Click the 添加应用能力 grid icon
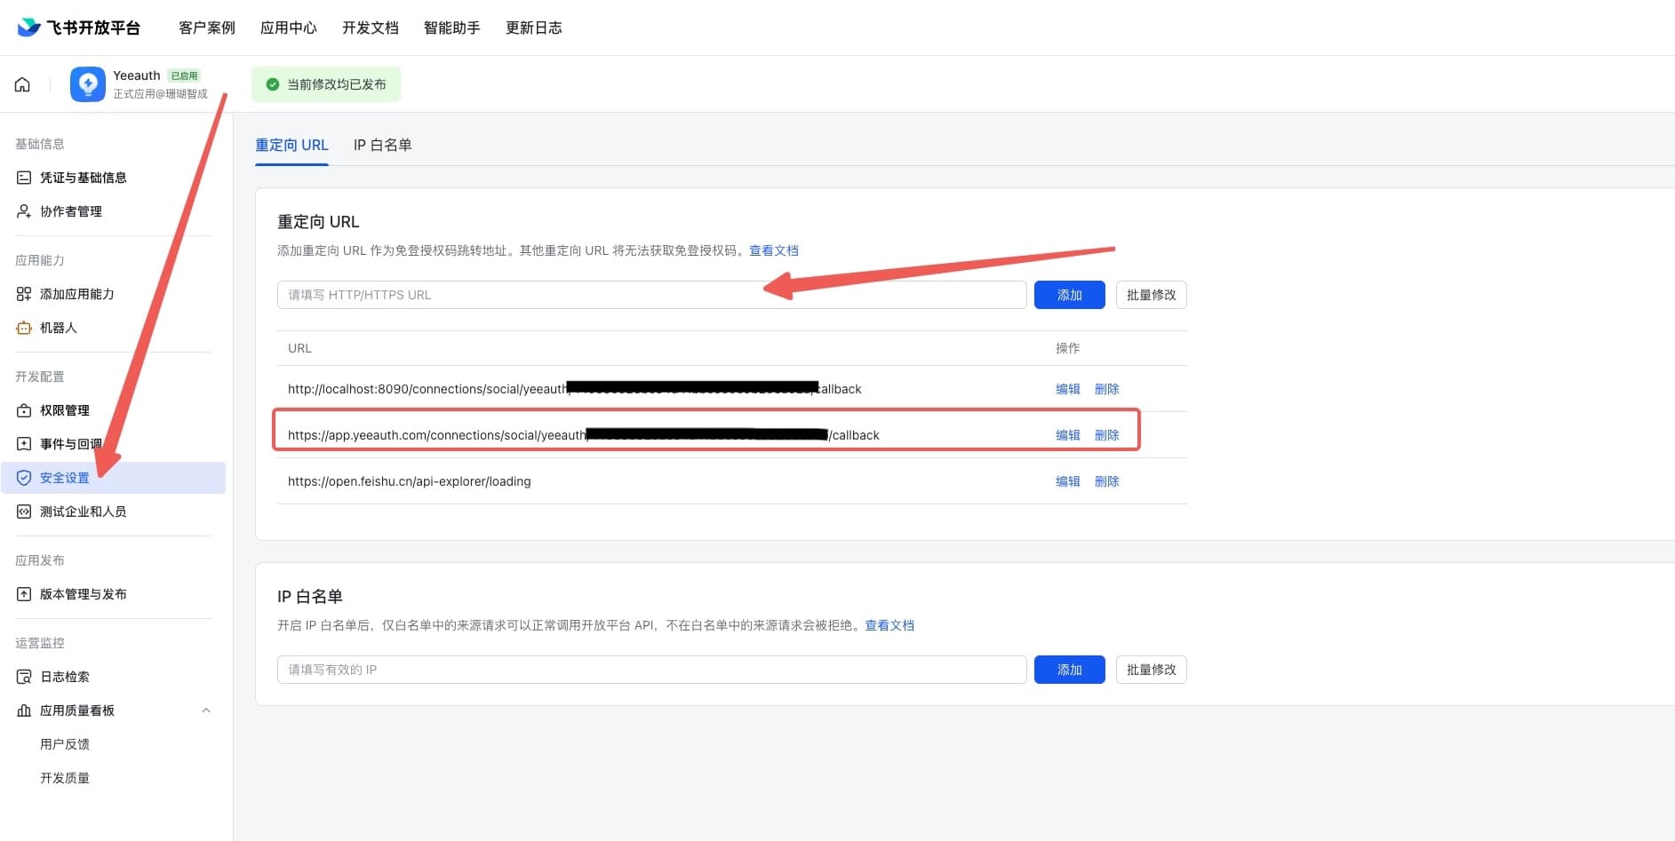Image resolution: width=1675 pixels, height=841 pixels. tap(24, 294)
